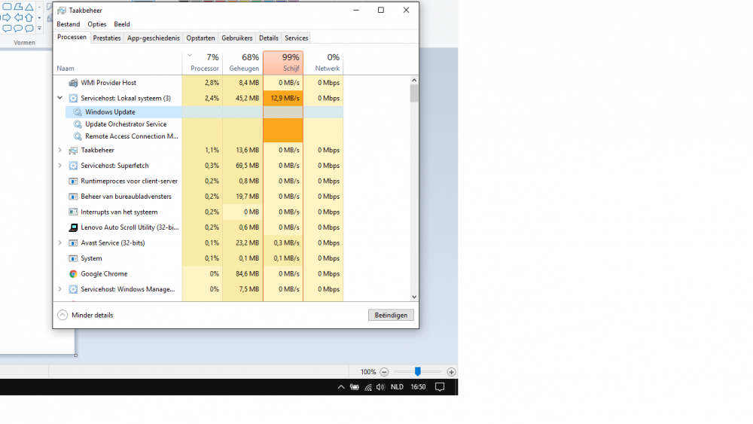Click the zoom in plus icon
753x424 pixels.
click(451, 372)
